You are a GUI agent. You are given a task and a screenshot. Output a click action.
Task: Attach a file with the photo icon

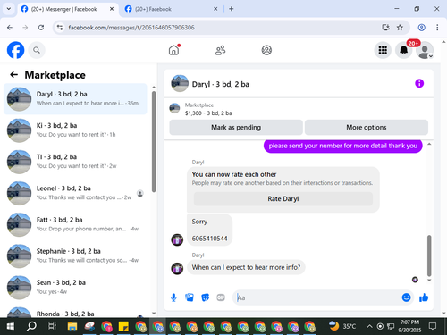[190, 297]
